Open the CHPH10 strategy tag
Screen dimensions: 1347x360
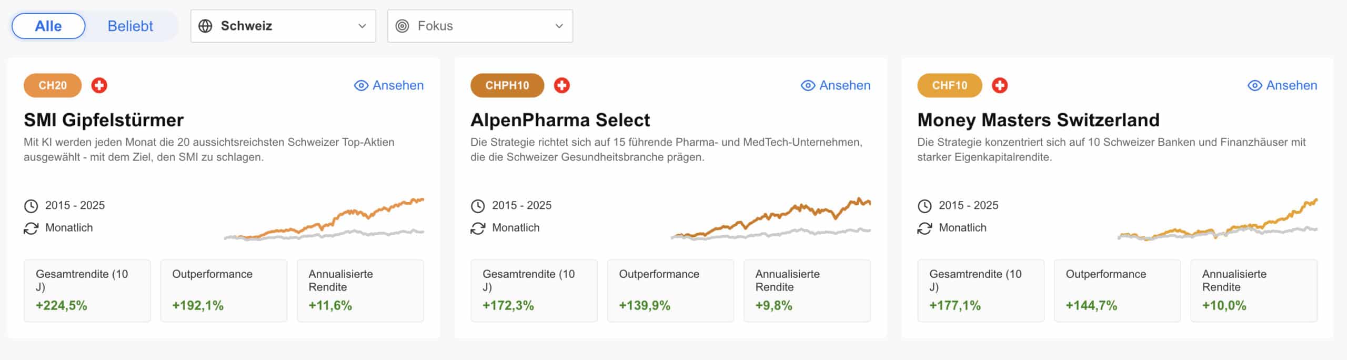coord(507,85)
